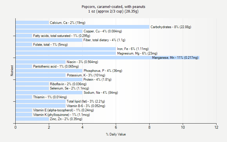Click the blue bar left of Sodium label
This screenshot has width=227, height=142.
point(49,93)
